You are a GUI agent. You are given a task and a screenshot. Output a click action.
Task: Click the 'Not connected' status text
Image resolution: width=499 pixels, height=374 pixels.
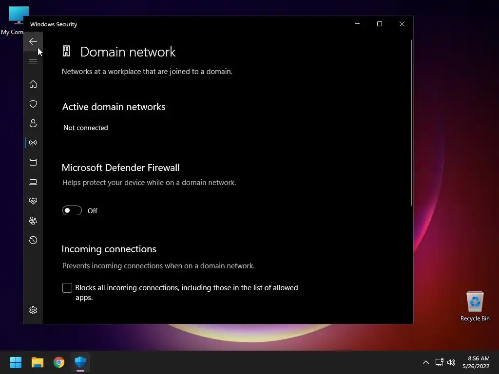(x=86, y=128)
